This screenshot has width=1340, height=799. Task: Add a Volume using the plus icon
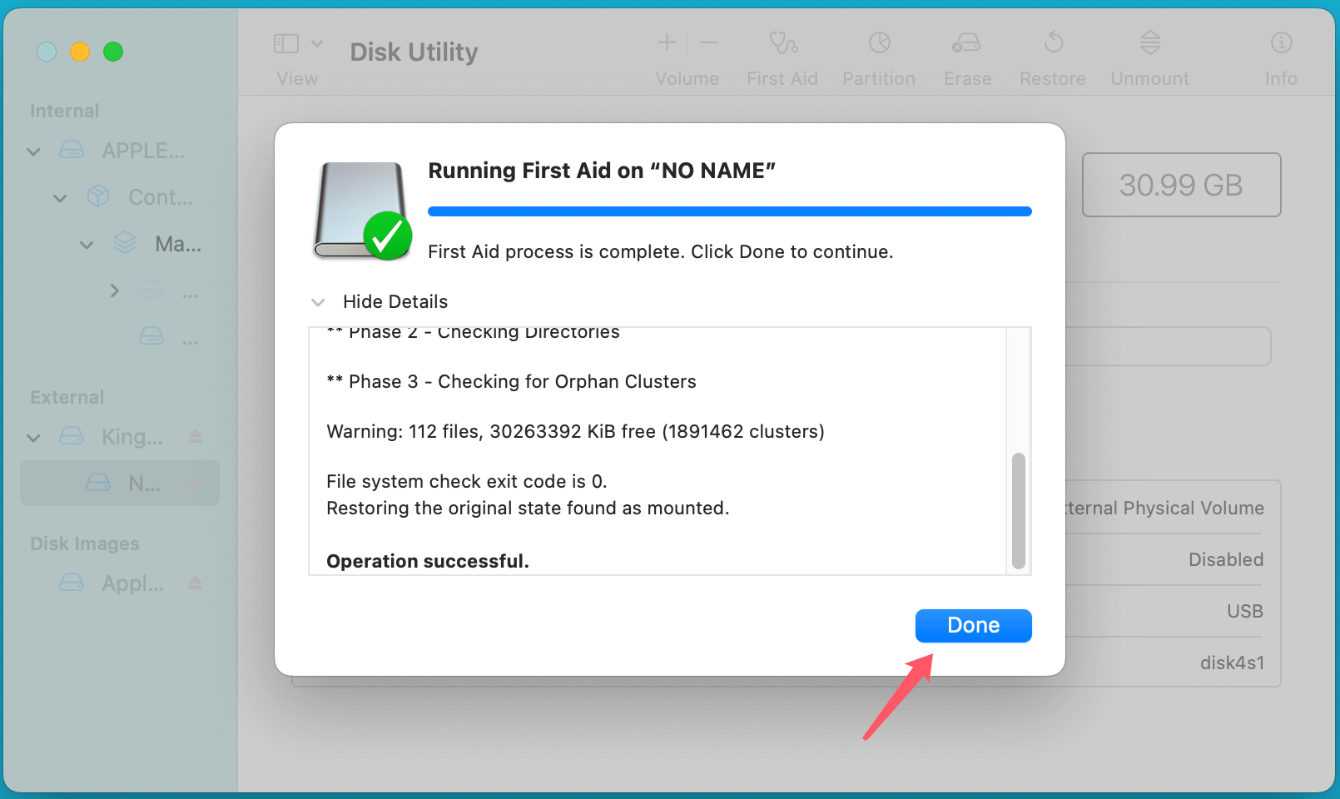pos(667,42)
